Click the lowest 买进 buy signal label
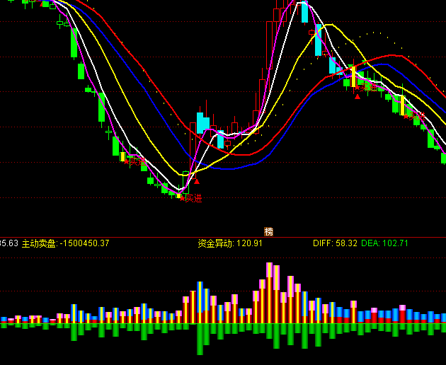The image size is (446, 365). [x=193, y=198]
